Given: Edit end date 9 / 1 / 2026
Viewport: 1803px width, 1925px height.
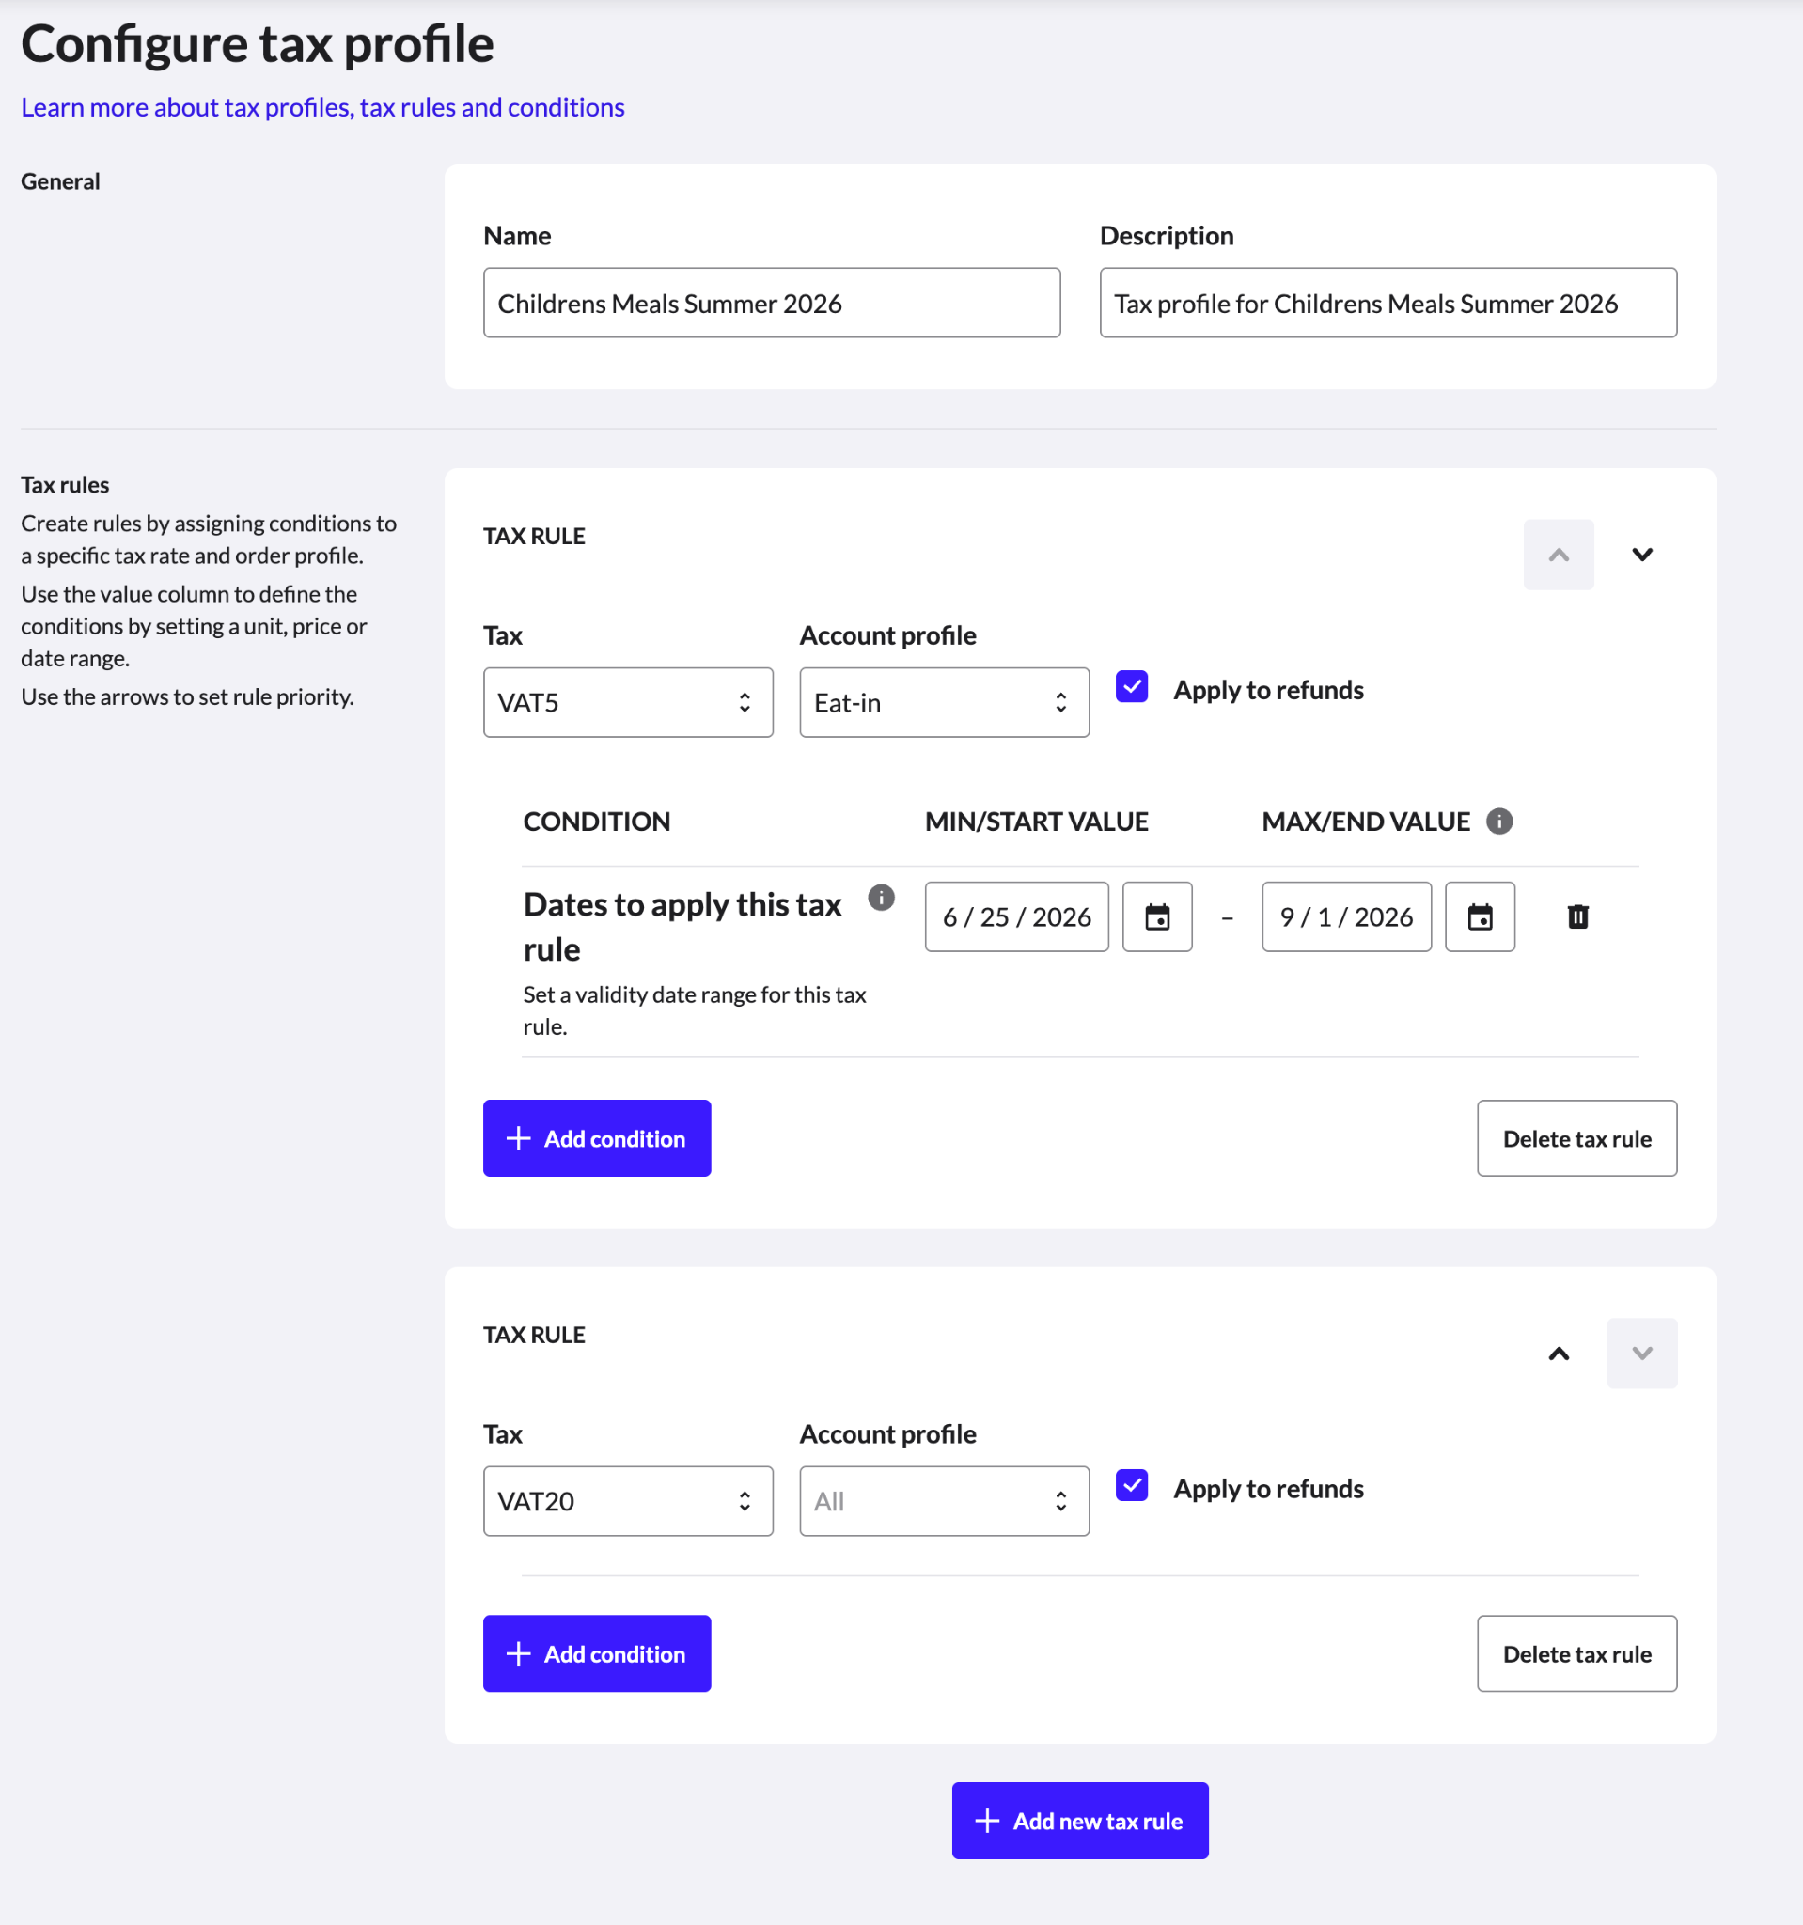Looking at the screenshot, I should (1346, 916).
